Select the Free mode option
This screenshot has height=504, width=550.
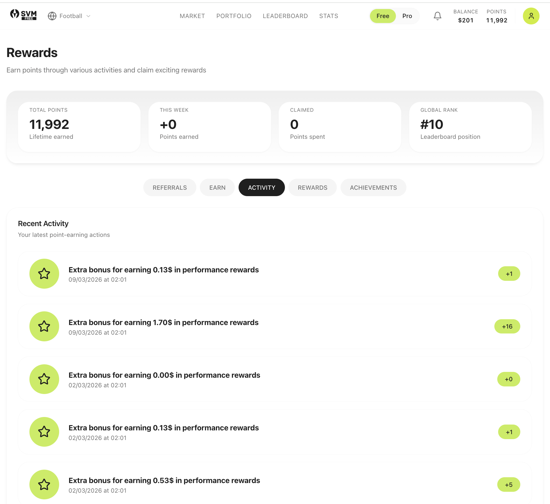pyautogui.click(x=382, y=16)
